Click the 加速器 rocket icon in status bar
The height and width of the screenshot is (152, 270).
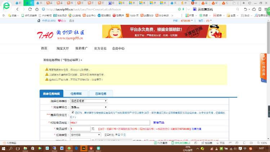[x=203, y=143]
